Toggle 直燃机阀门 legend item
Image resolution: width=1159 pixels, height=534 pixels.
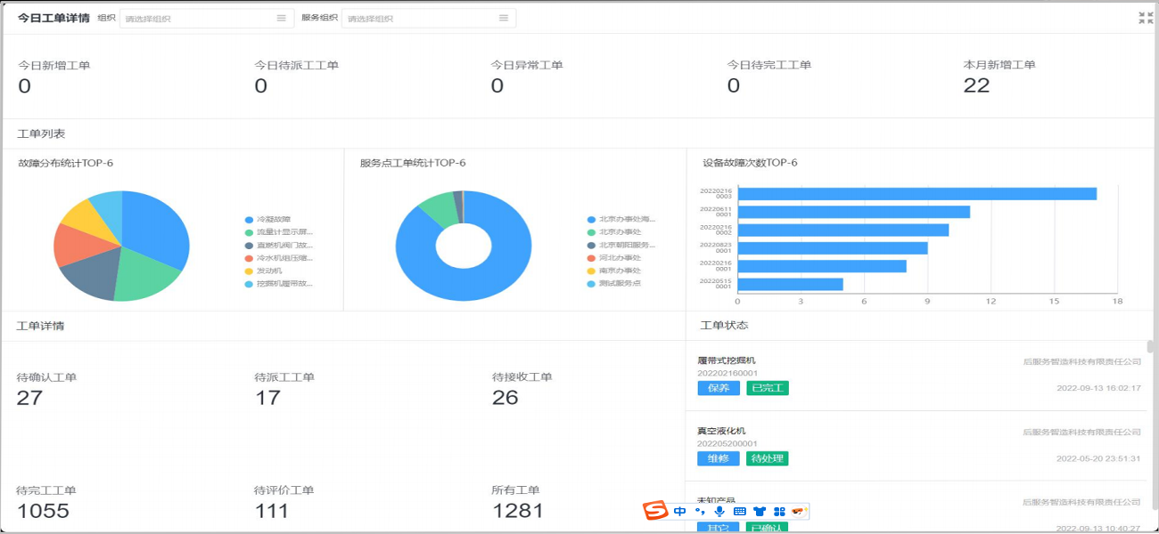pyautogui.click(x=278, y=245)
